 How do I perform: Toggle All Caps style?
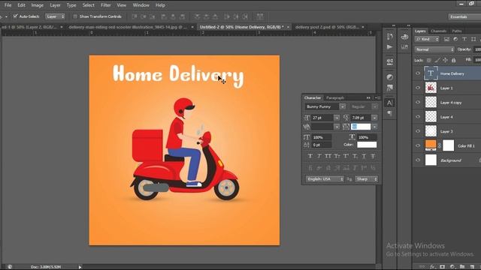(x=328, y=156)
